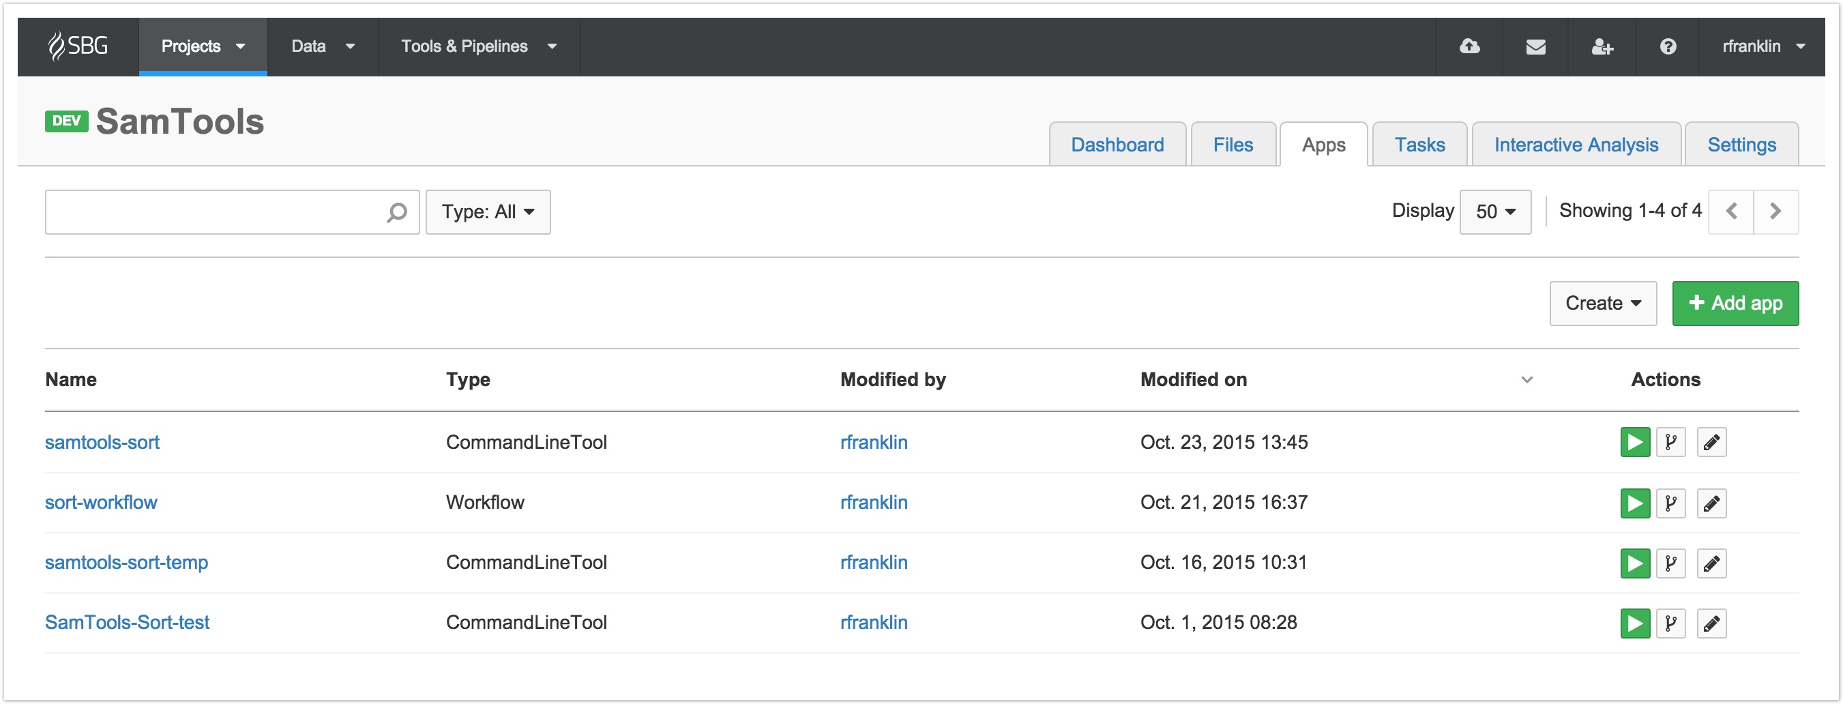Viewport: 1843px width, 704px height.
Task: Go to the next page arrow
Action: click(x=1775, y=211)
